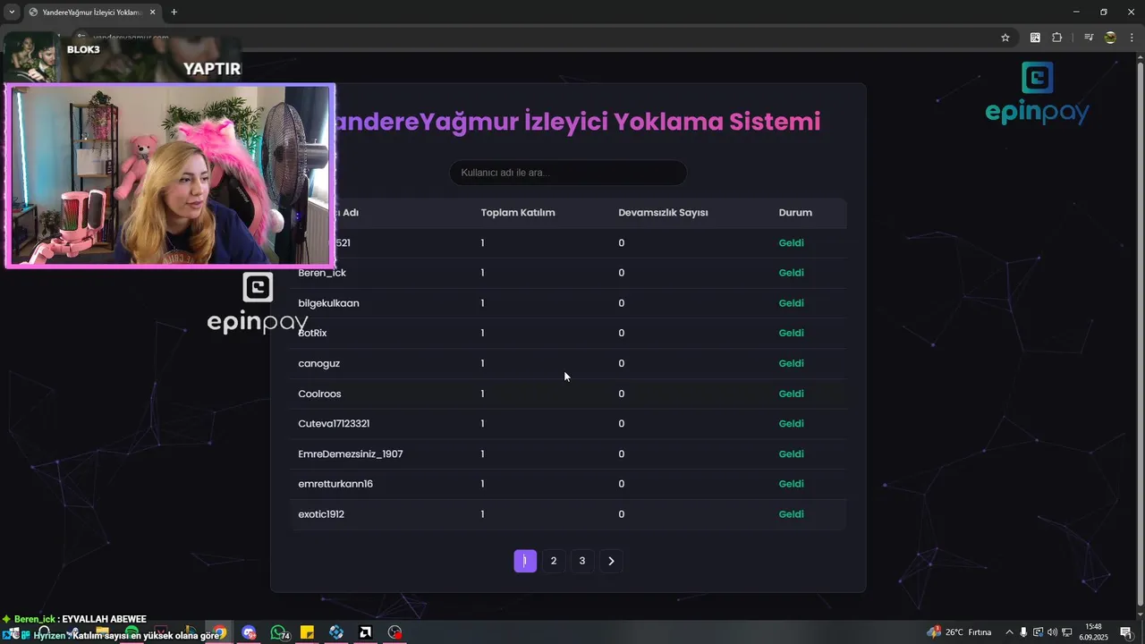Open the Chrome three-dot menu

pos(1131,38)
